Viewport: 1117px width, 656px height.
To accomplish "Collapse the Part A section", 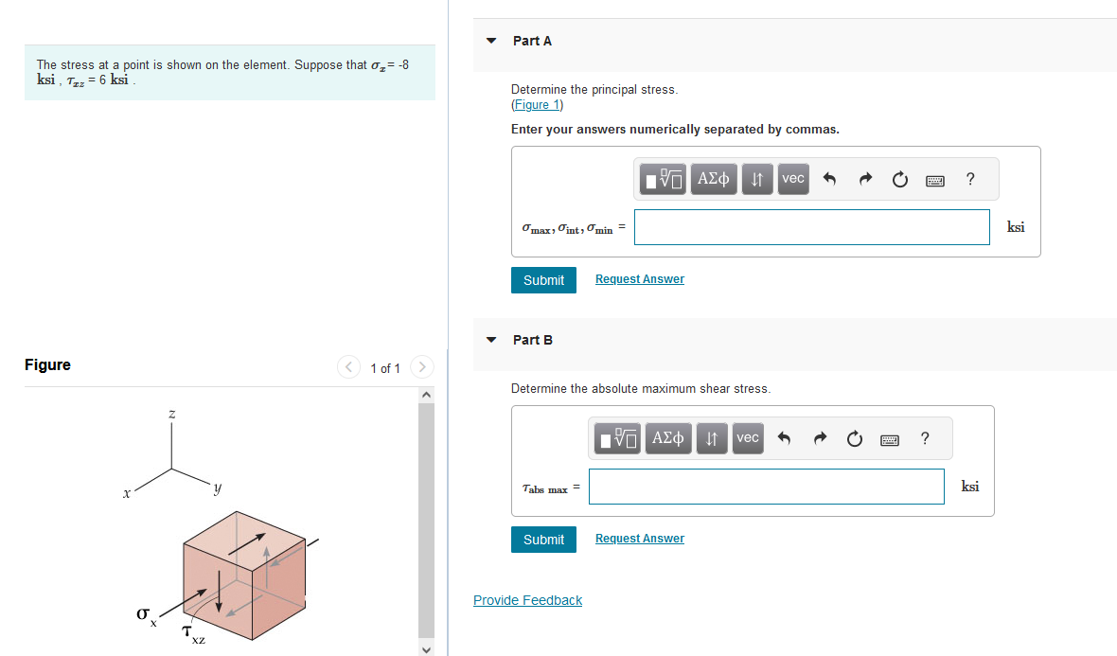I will (x=490, y=41).
